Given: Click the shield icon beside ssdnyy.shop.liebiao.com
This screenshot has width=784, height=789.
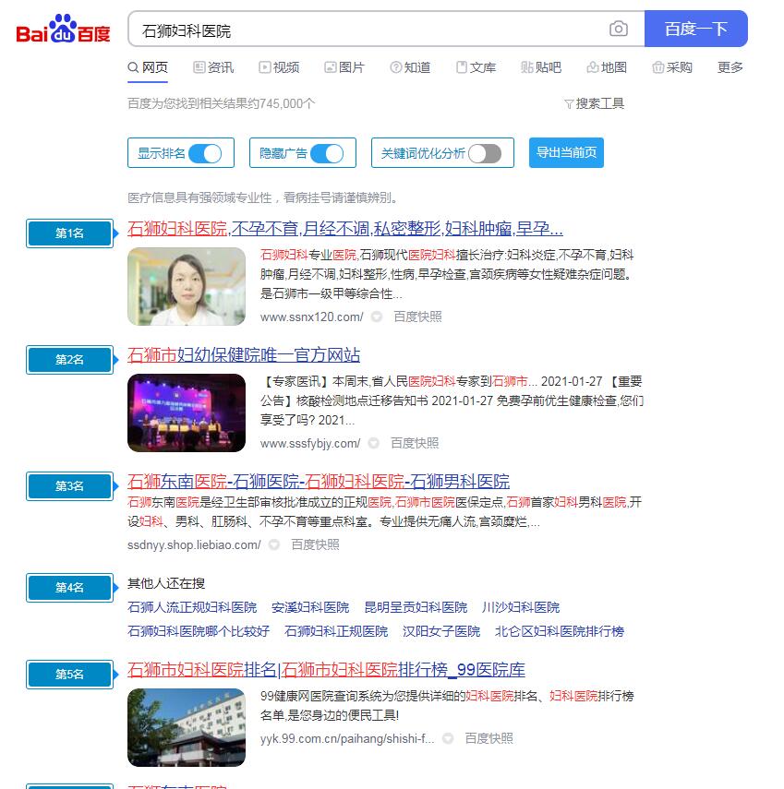Looking at the screenshot, I should coord(274,544).
